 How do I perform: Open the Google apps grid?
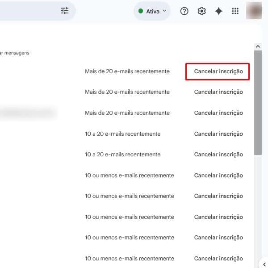(x=235, y=11)
